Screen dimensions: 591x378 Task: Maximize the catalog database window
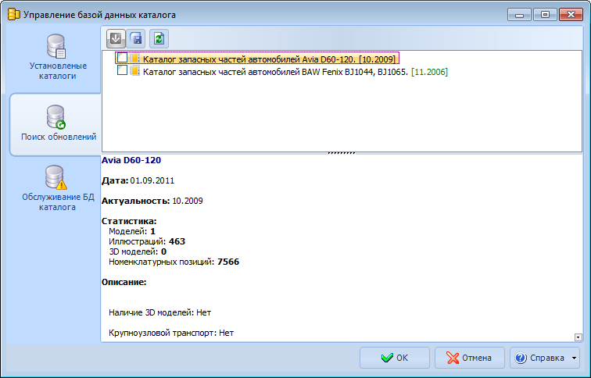pyautogui.click(x=545, y=14)
